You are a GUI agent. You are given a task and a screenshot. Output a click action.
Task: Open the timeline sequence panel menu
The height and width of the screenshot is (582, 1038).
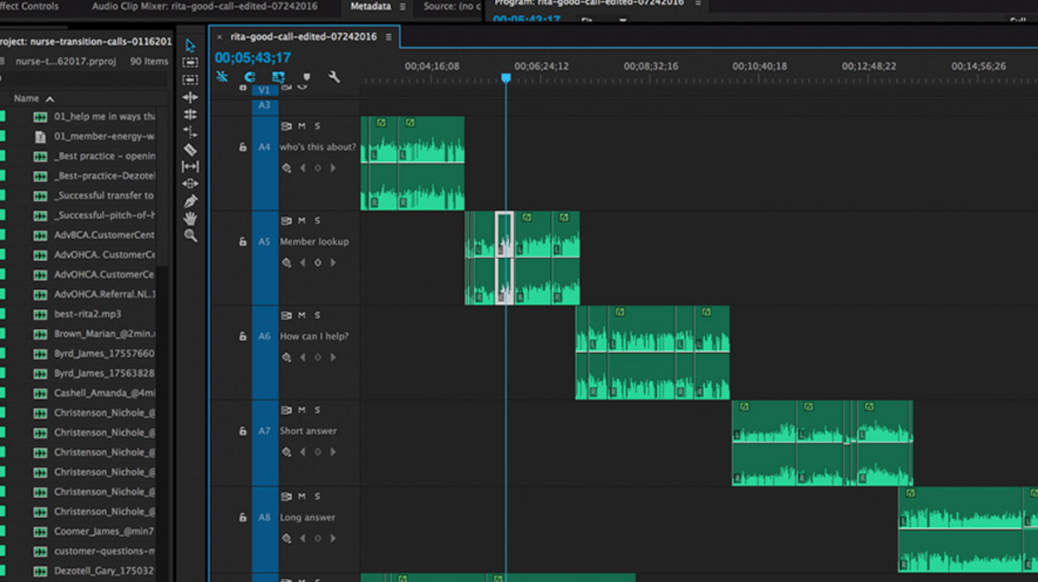pyautogui.click(x=388, y=37)
